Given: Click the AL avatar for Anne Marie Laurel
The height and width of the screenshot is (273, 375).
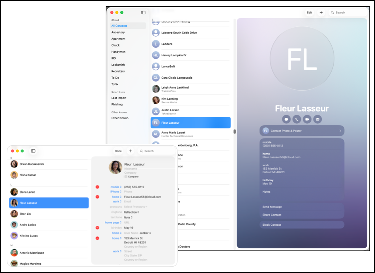Looking at the screenshot, I should (x=156, y=134).
